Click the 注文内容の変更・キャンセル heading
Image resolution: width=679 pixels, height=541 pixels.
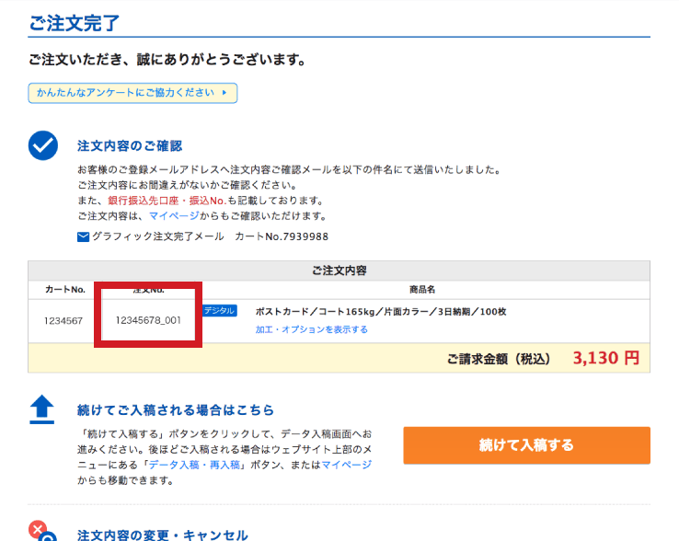pos(163,535)
